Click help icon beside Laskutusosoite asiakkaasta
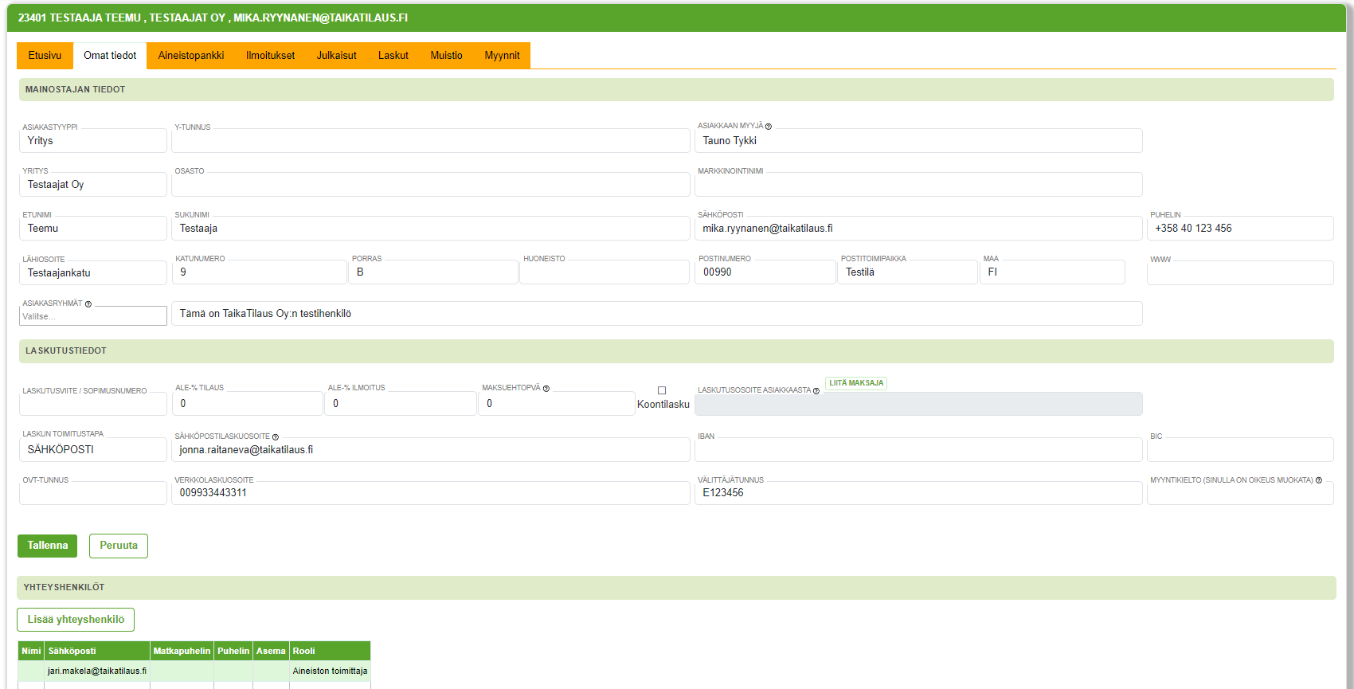The width and height of the screenshot is (1354, 689). (816, 391)
